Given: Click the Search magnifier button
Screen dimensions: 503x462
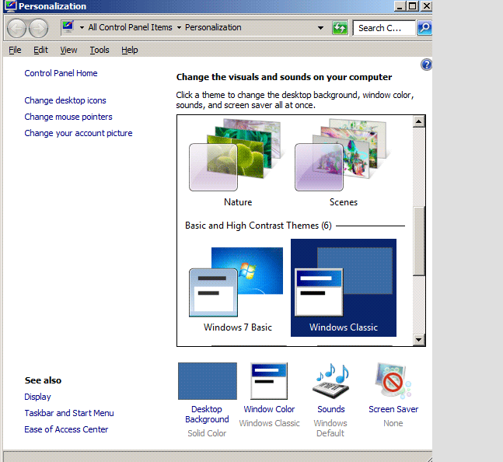Looking at the screenshot, I should [x=424, y=28].
